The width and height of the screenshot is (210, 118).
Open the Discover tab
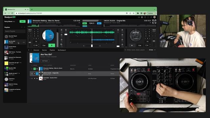click(x=36, y=50)
